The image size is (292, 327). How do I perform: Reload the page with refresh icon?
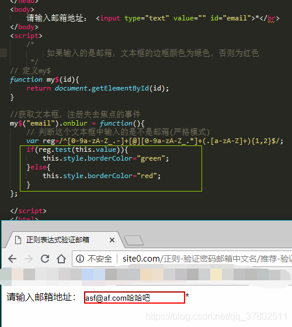(45, 259)
